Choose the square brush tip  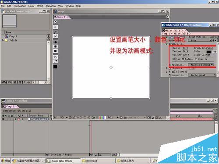[55, 51]
